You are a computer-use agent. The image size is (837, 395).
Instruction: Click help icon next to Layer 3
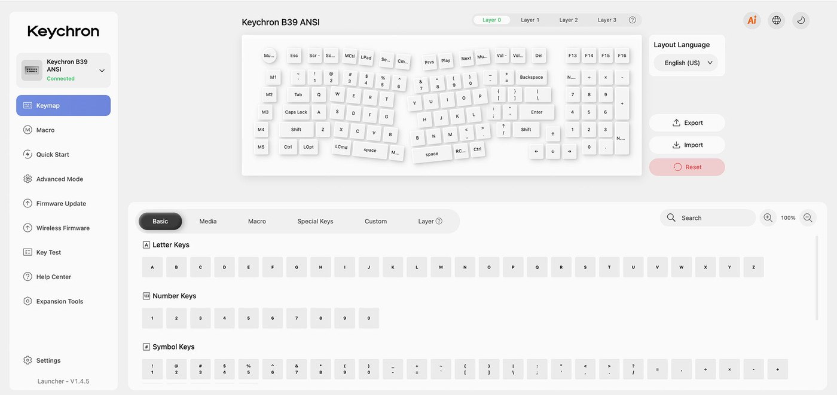pyautogui.click(x=633, y=20)
